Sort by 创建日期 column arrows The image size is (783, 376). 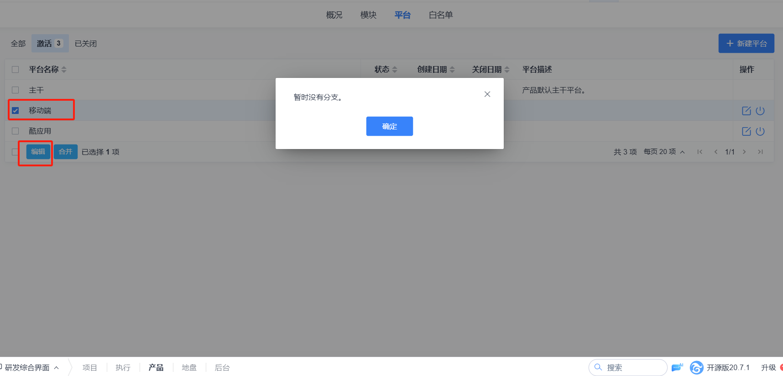452,70
